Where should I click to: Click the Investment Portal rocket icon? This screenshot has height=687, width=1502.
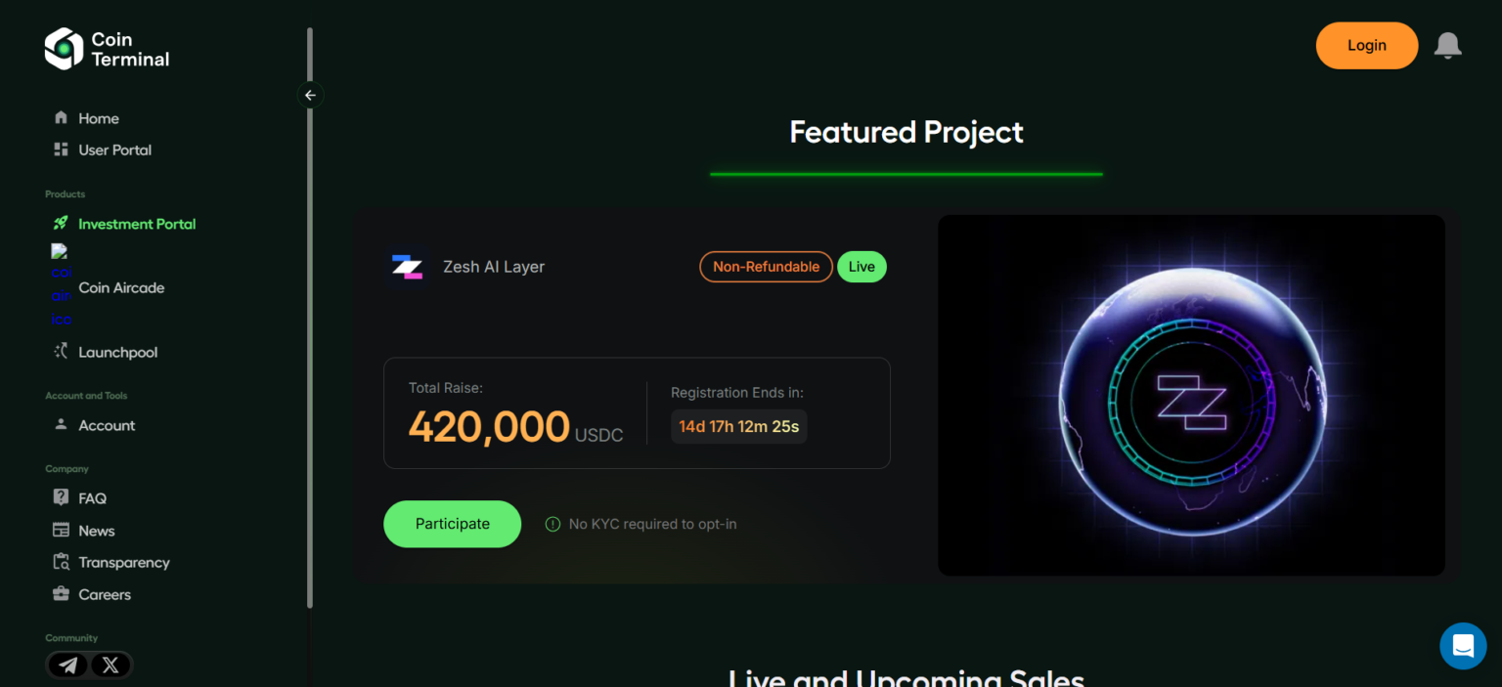coord(61,223)
